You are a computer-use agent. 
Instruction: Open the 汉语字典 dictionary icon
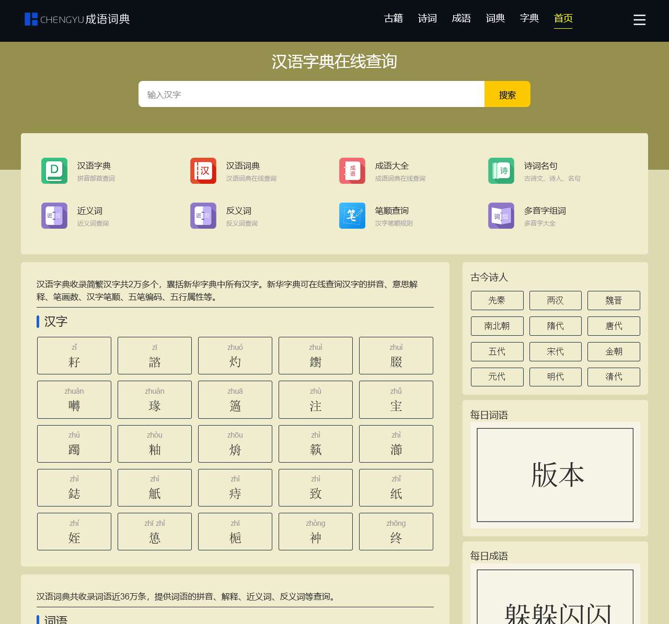54,171
